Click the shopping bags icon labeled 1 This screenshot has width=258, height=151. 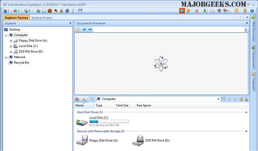226,11
